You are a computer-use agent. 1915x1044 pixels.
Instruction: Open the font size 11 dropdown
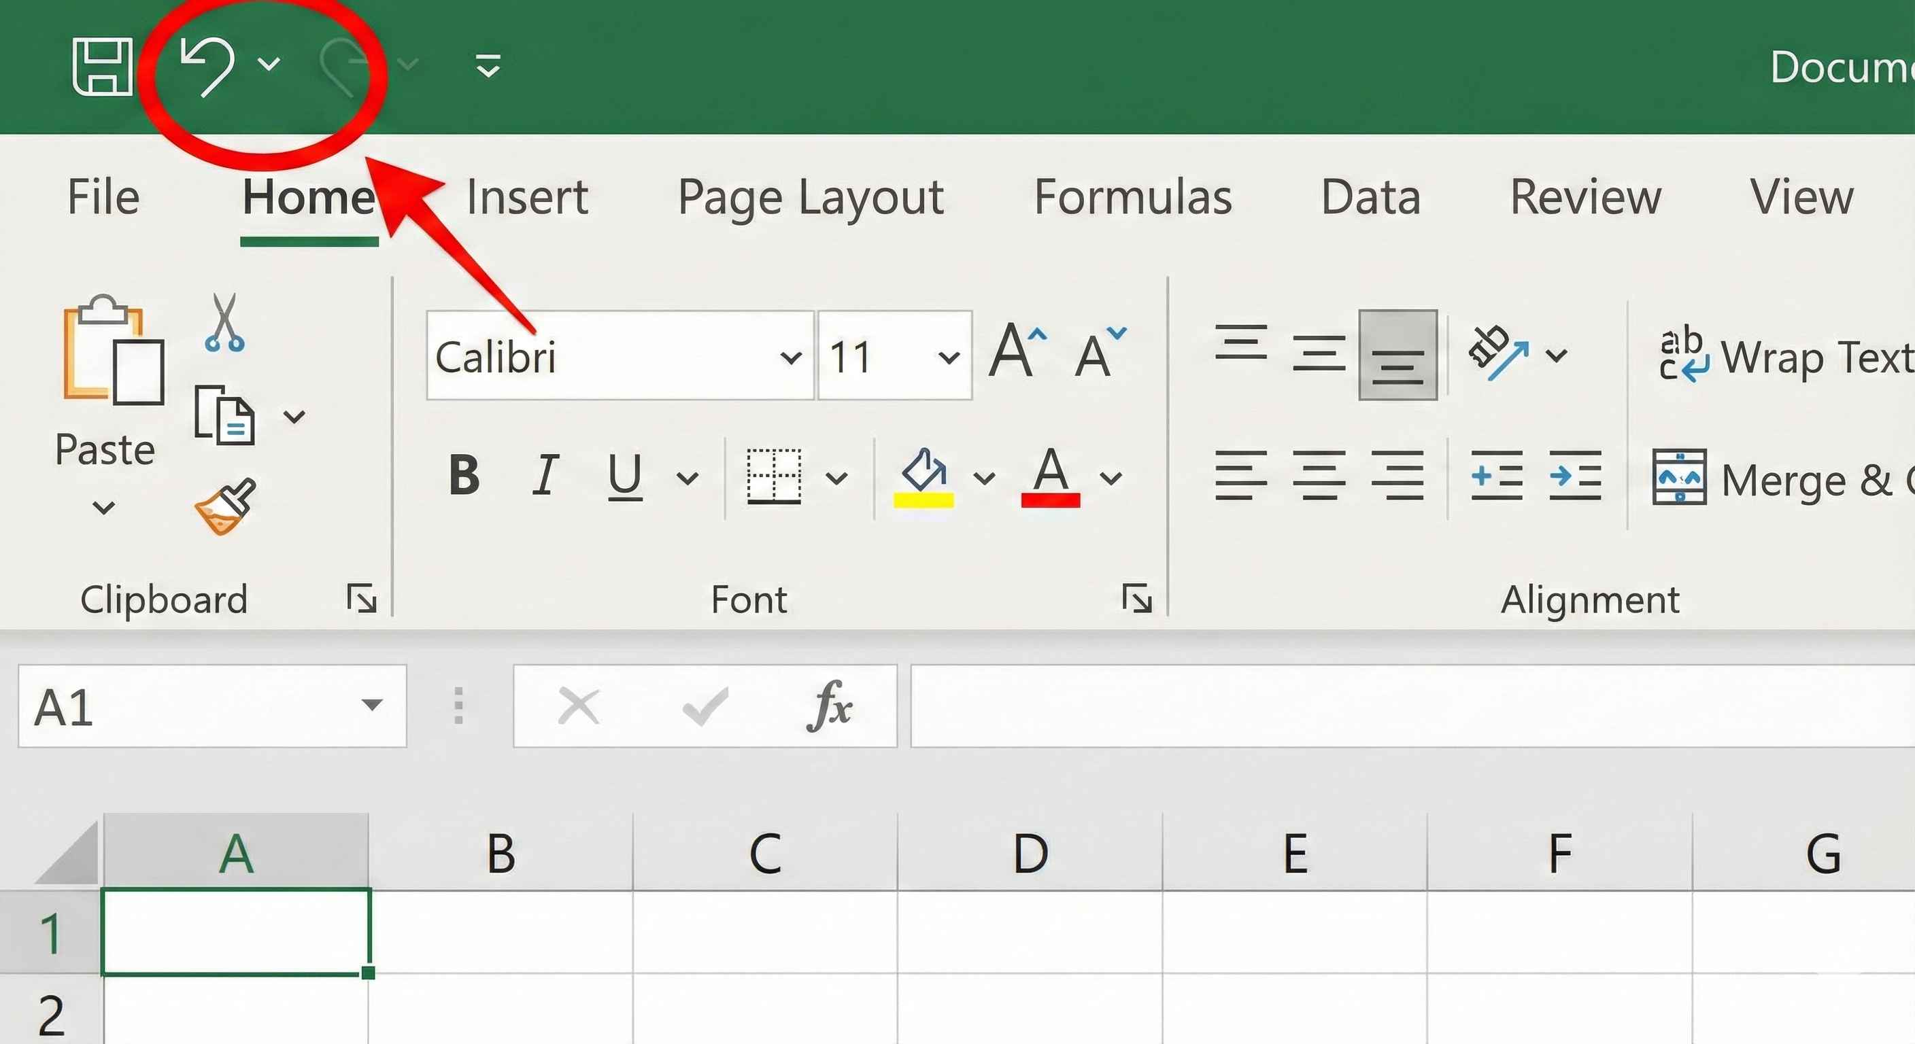tap(949, 358)
